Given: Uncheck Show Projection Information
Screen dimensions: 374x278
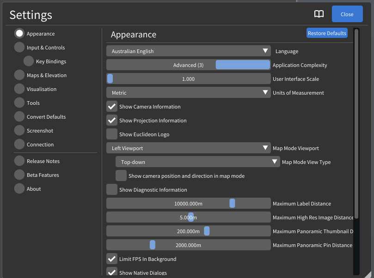Looking at the screenshot, I should click(x=112, y=120).
